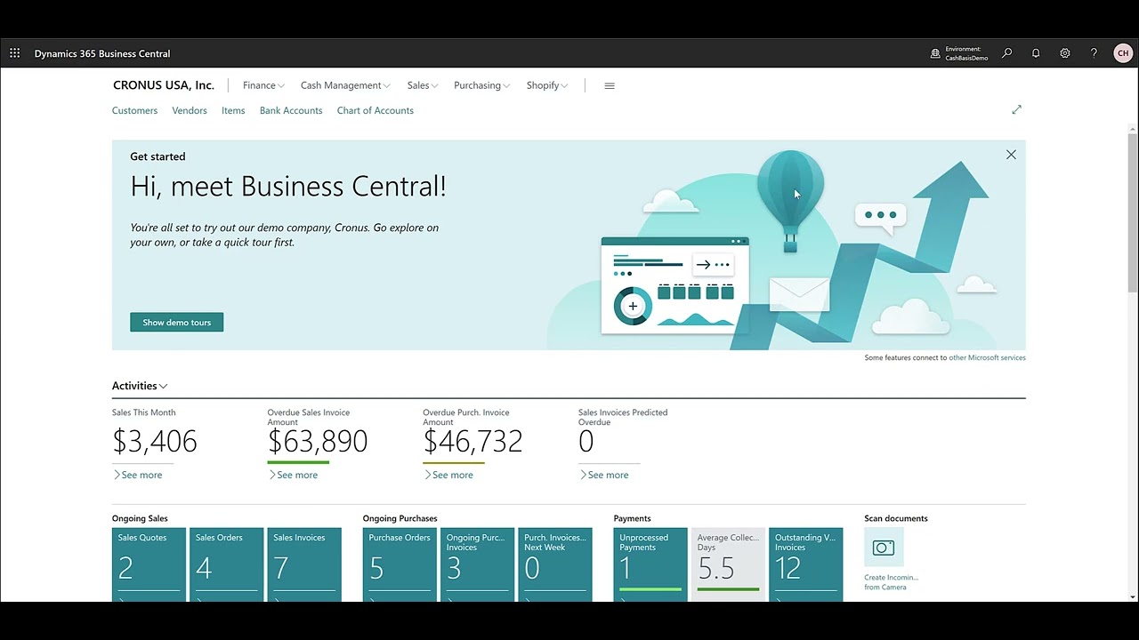
Task: Follow the other Microsoft services link
Action: click(987, 357)
